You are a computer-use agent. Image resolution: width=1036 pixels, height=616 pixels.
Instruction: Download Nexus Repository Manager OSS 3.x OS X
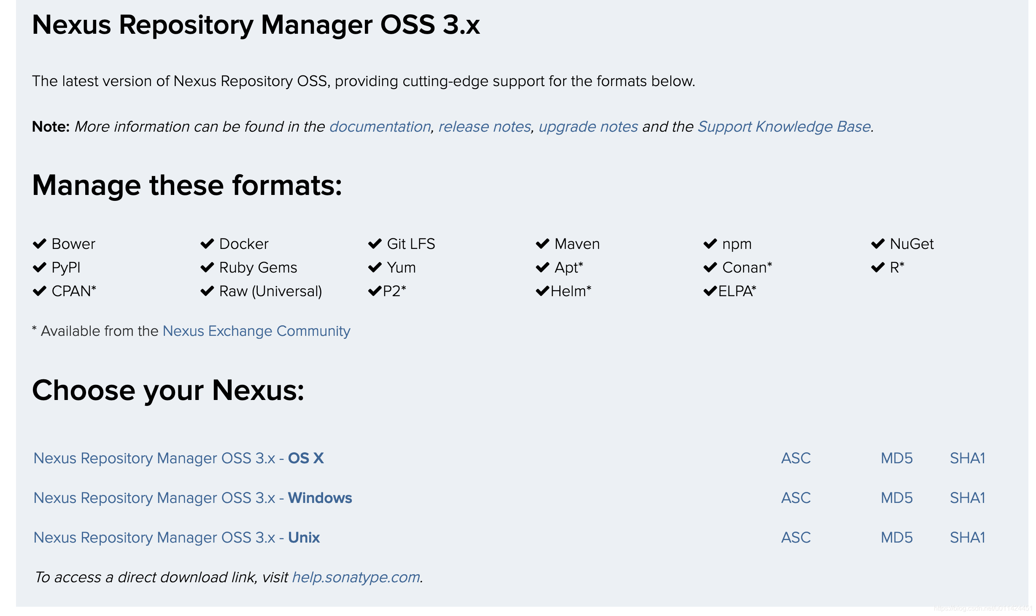[179, 458]
